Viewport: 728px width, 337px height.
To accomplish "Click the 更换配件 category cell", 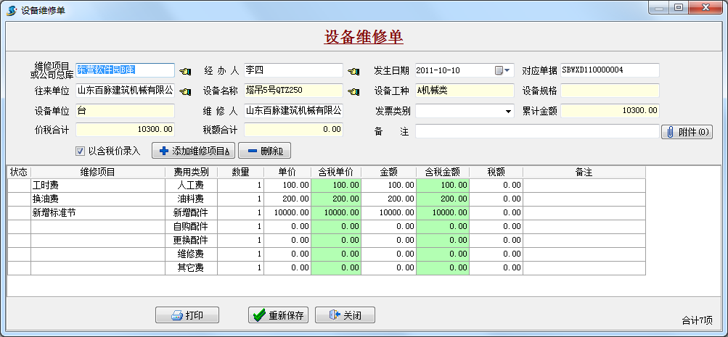I will click(192, 241).
